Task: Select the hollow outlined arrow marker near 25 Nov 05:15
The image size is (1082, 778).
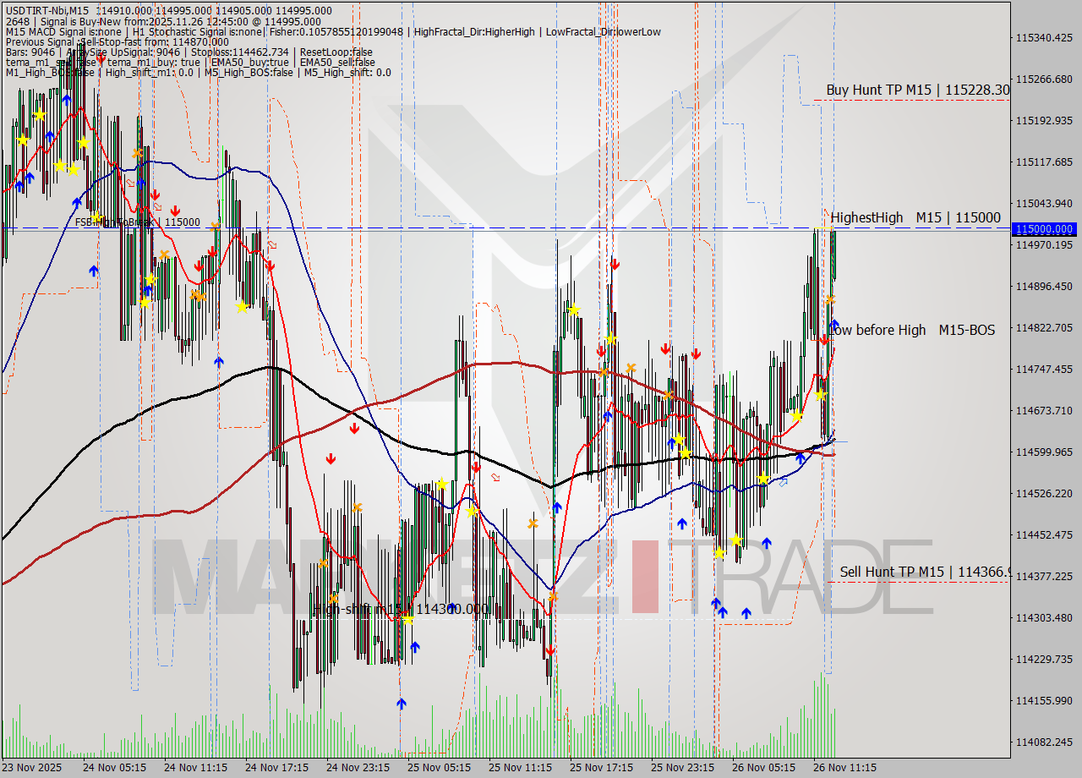Action: (x=495, y=478)
